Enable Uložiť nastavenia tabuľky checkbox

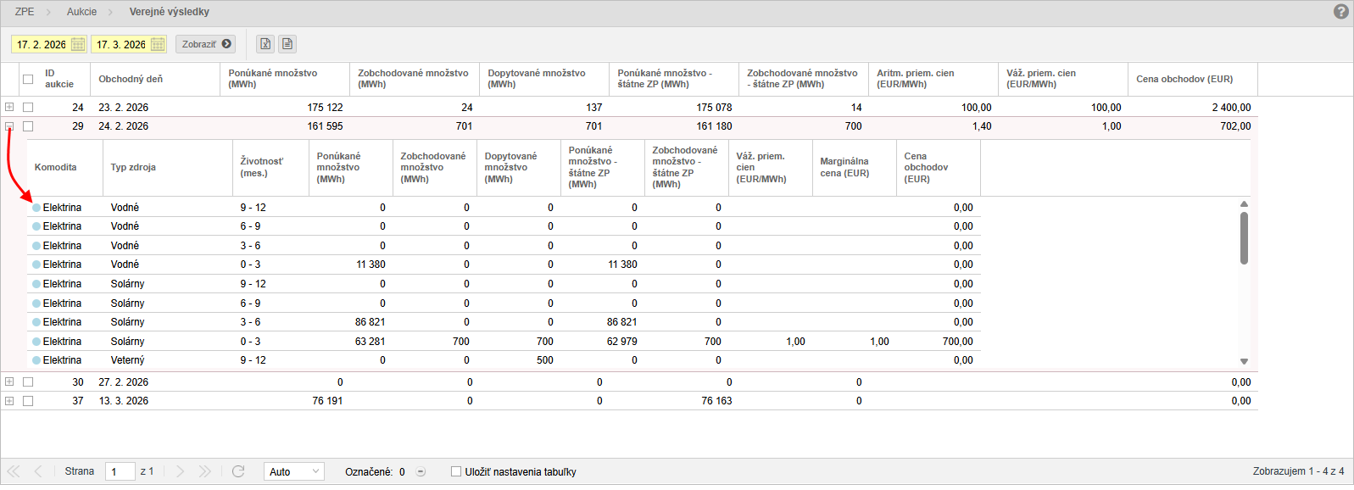456,471
